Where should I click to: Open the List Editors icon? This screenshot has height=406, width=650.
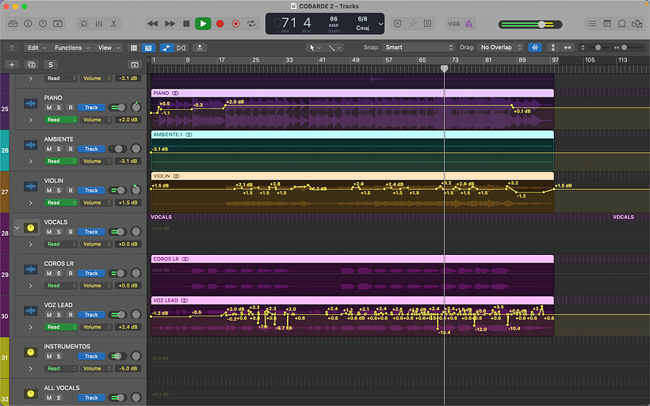592,24
